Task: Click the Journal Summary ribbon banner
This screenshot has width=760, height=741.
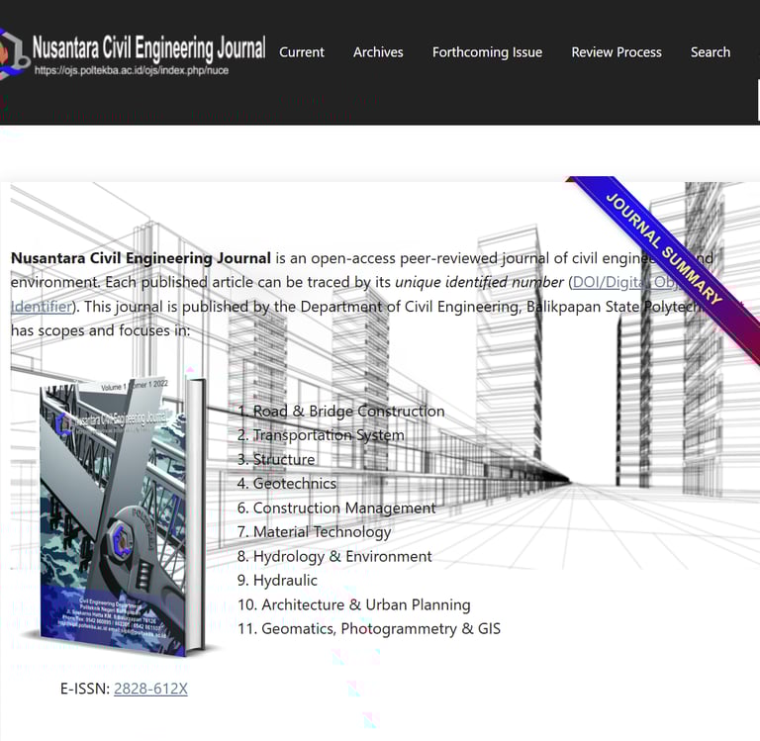Action: point(664,248)
